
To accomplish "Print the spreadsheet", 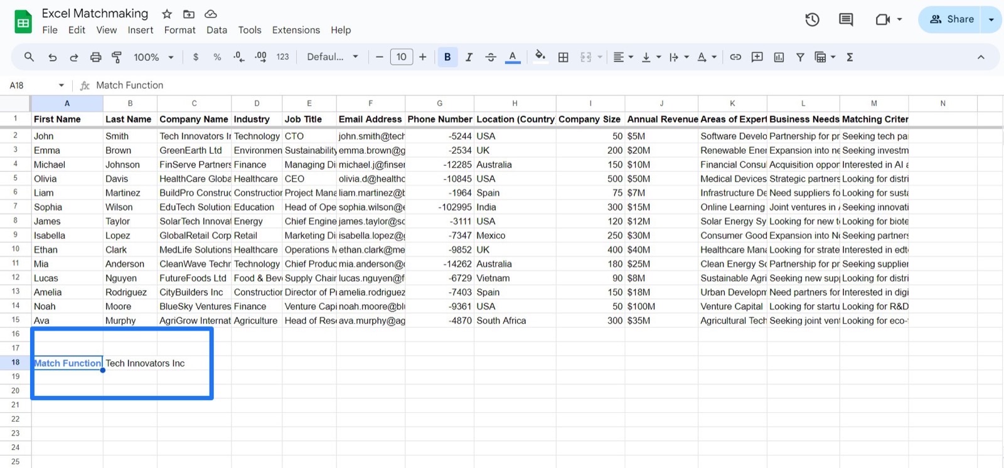I will (95, 57).
